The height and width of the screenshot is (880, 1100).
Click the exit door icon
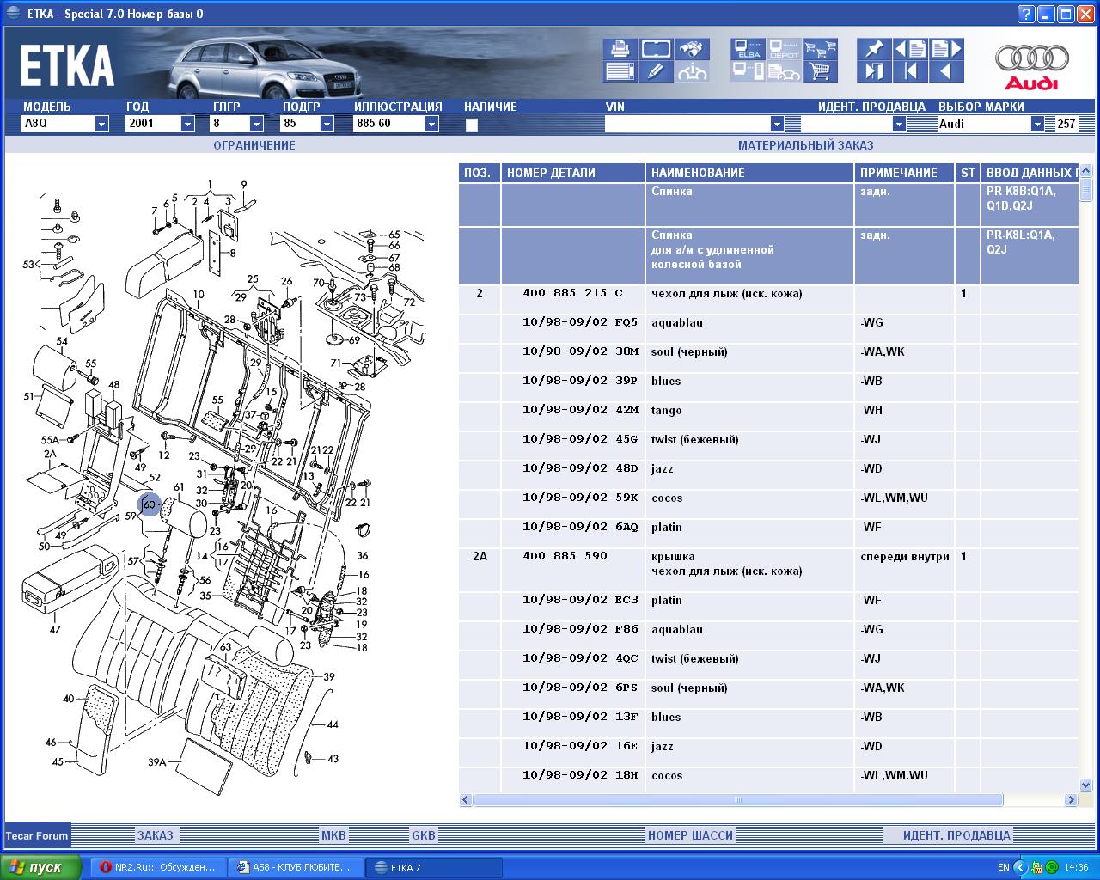click(874, 71)
